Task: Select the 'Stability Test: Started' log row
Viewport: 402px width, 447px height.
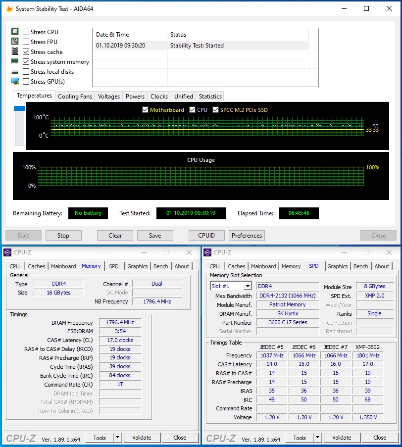Action: [x=202, y=46]
